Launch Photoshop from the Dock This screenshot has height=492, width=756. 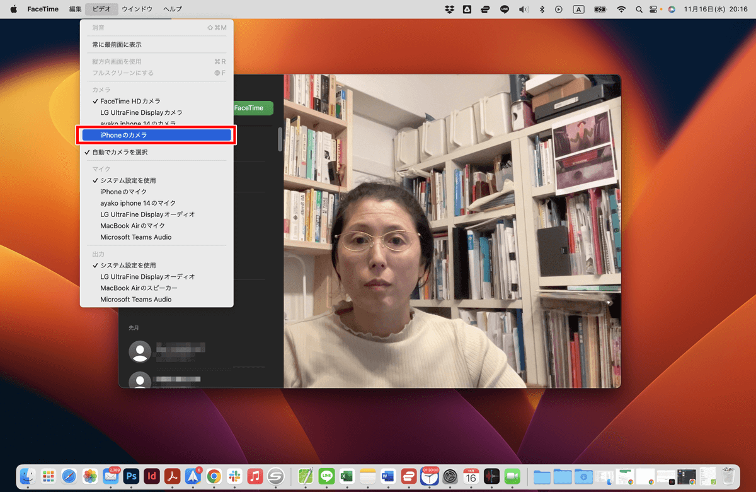click(131, 476)
